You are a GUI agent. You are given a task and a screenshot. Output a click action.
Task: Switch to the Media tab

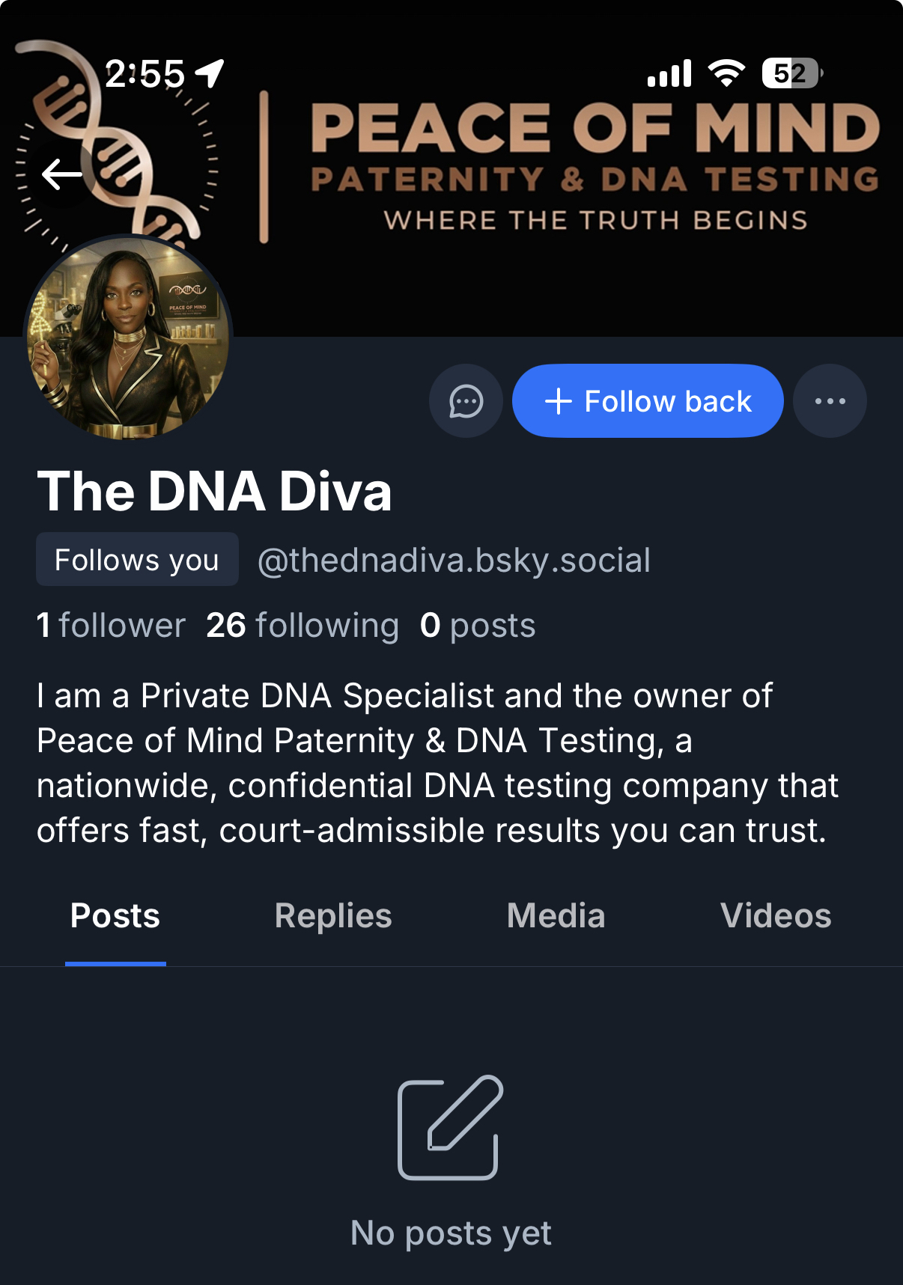point(556,916)
